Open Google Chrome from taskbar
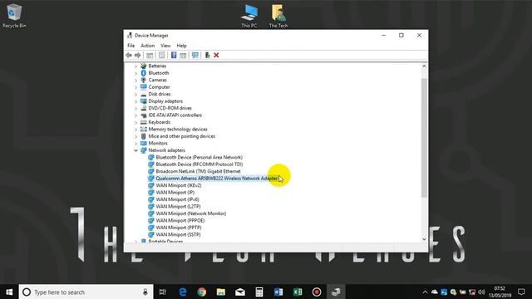This screenshot has width=532, height=299. (202, 292)
